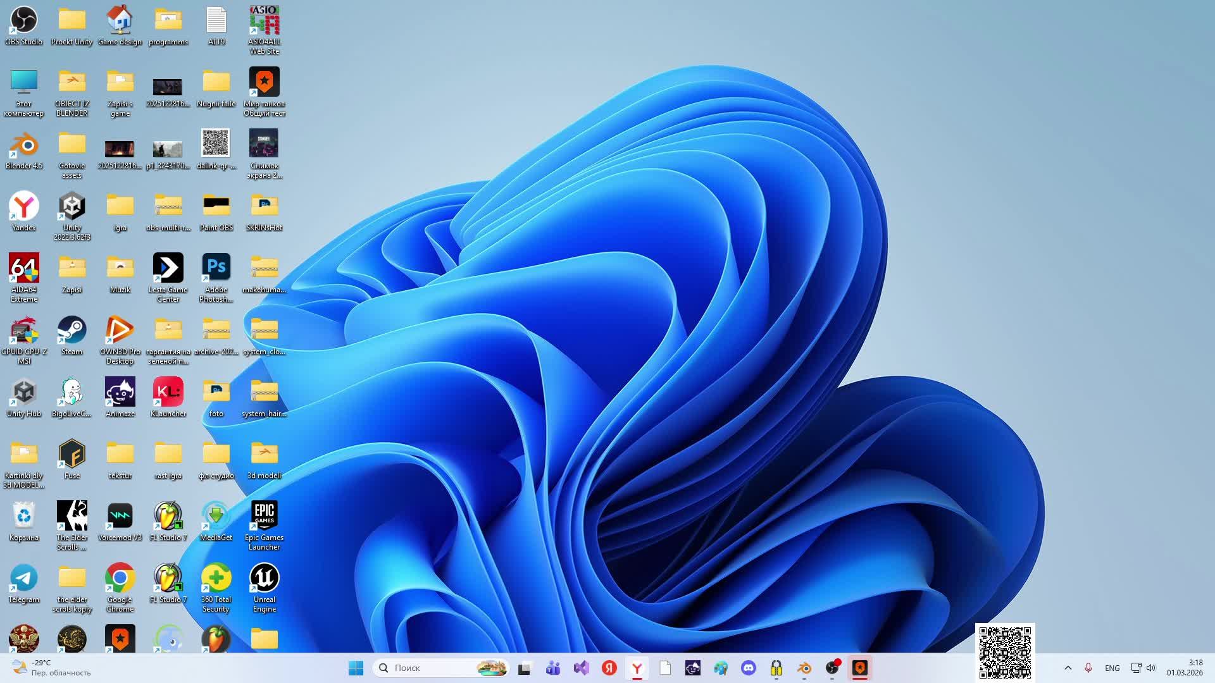Open Telegram desktop shortcut
The image size is (1215, 683).
pos(23,579)
